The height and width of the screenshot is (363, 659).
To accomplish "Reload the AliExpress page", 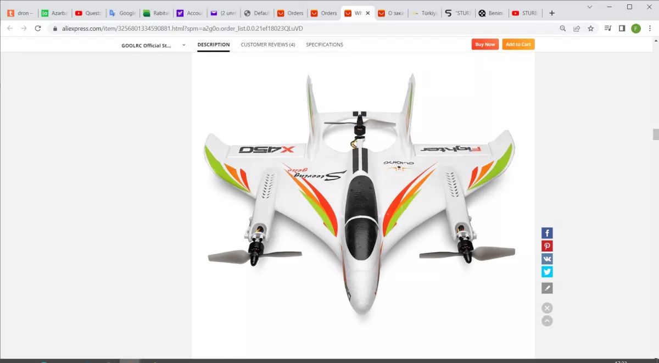I will 38,29.
